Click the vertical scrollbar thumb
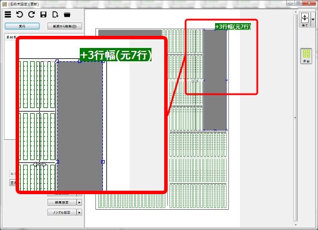Viewport: 318px width, 230px height. click(295, 117)
